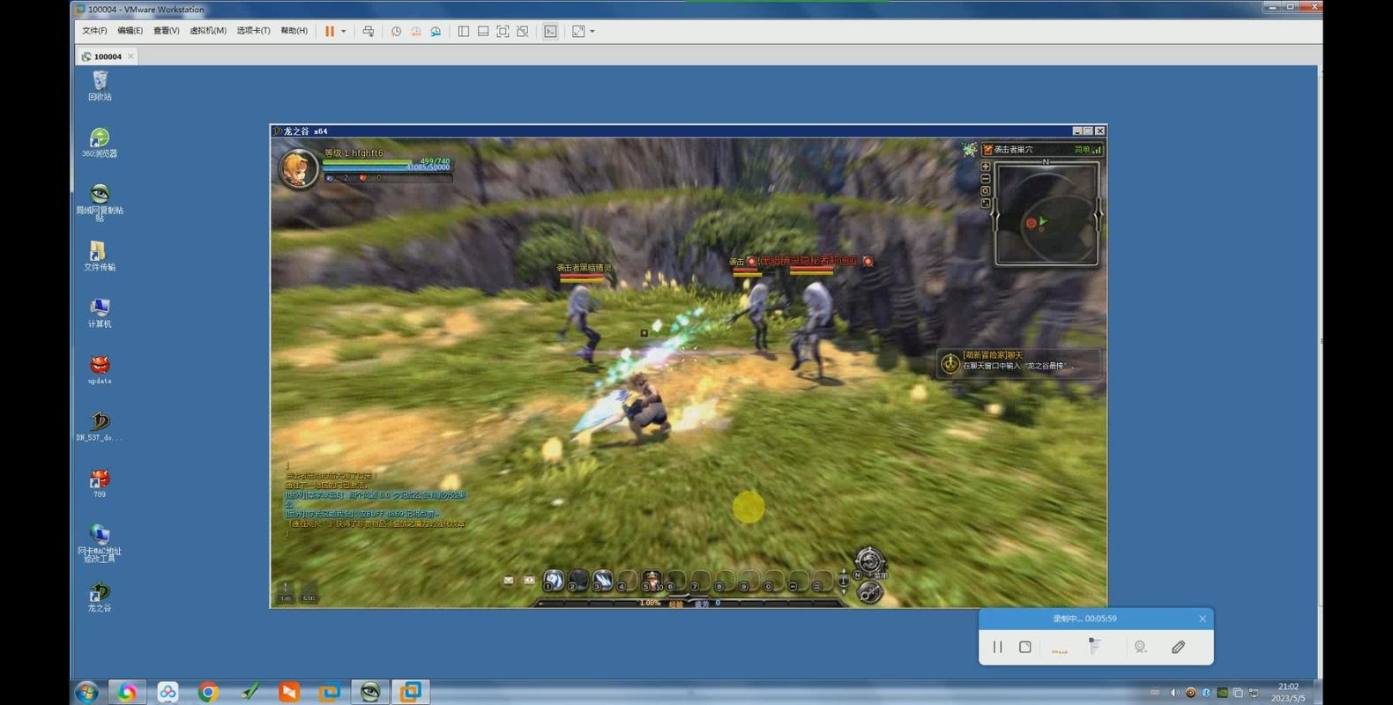This screenshot has width=1393, height=705.
Task: Pause the screen recording
Action: 997,647
